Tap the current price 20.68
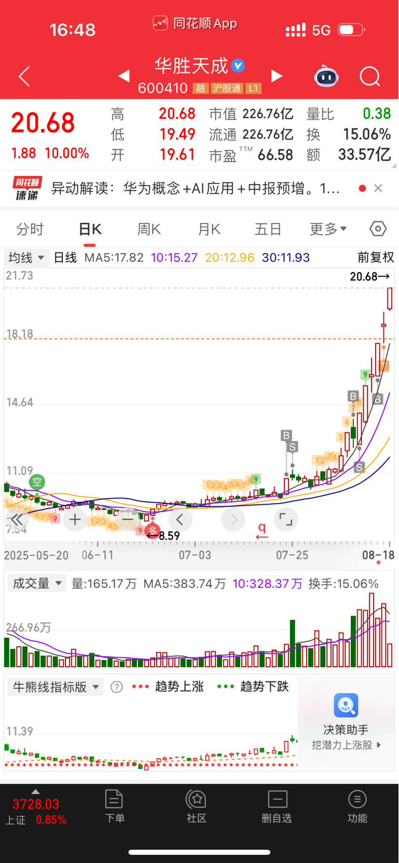Viewport: 399px width, 863px height. [43, 123]
